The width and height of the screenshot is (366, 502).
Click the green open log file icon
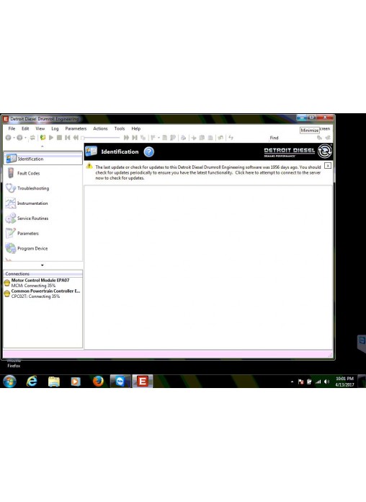(x=43, y=138)
